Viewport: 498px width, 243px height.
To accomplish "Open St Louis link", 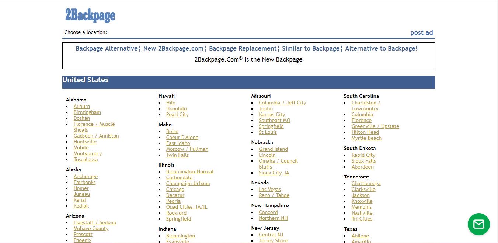I will pos(268,132).
